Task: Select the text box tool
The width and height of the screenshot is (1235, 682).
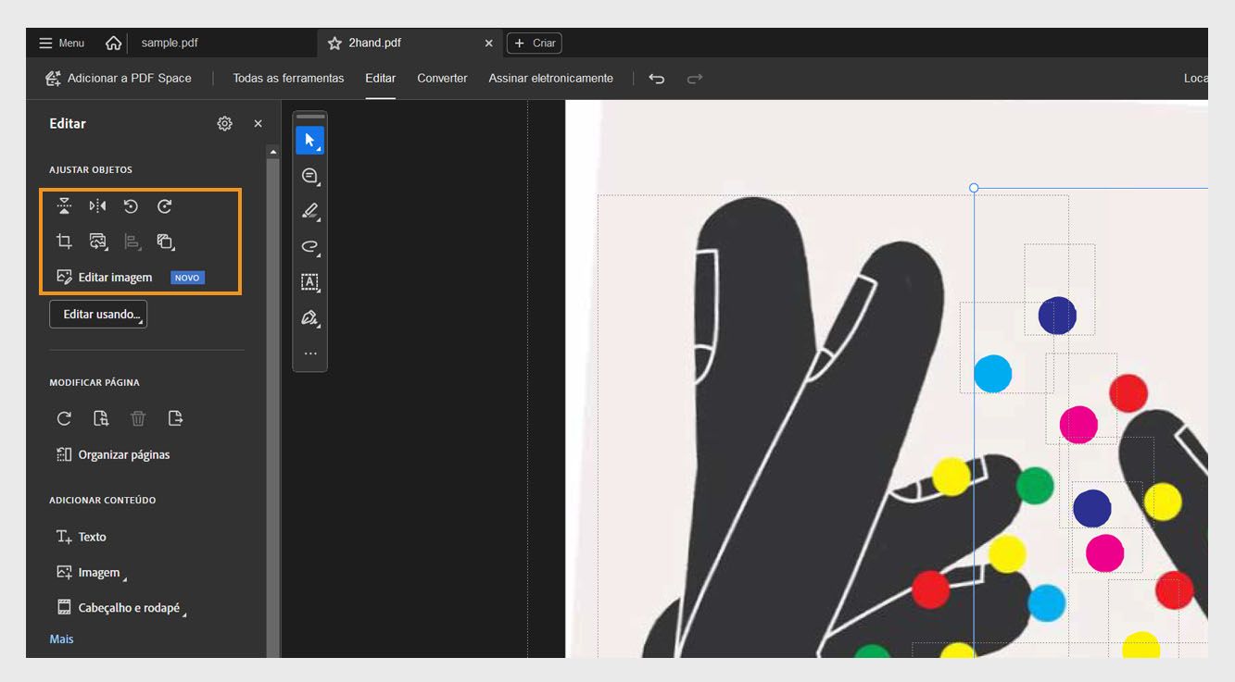Action: (310, 281)
